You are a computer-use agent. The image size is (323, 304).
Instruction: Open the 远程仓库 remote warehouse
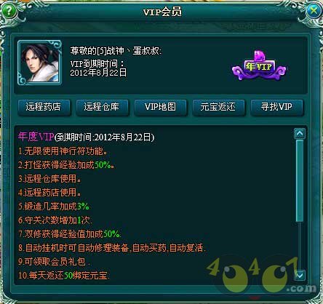102,107
